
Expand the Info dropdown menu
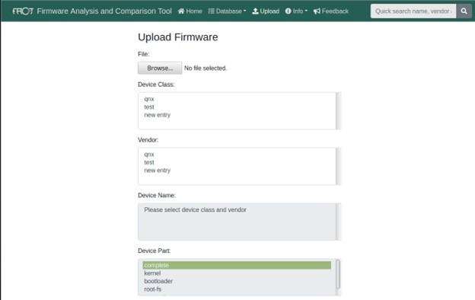pos(296,11)
